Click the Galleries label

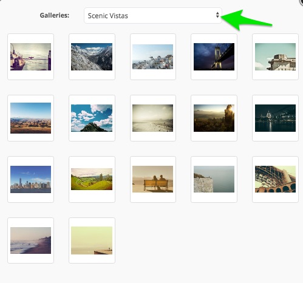coord(55,15)
